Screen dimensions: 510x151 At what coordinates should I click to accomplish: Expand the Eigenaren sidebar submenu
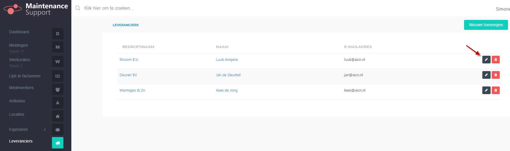tap(45, 129)
